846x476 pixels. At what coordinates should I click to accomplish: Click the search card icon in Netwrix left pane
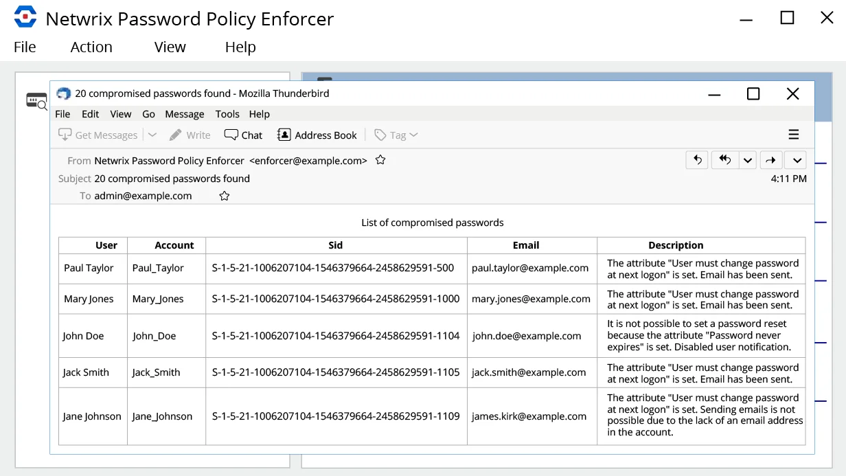(36, 101)
